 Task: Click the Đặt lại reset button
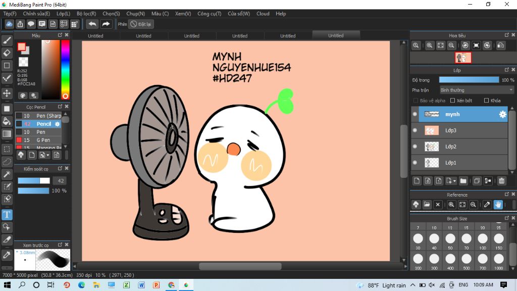[x=141, y=24]
